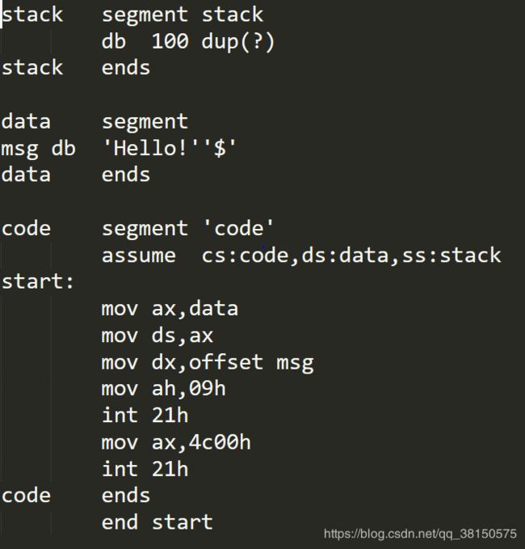Click the 'code ends' line
This screenshot has width=525, height=549.
(x=76, y=496)
